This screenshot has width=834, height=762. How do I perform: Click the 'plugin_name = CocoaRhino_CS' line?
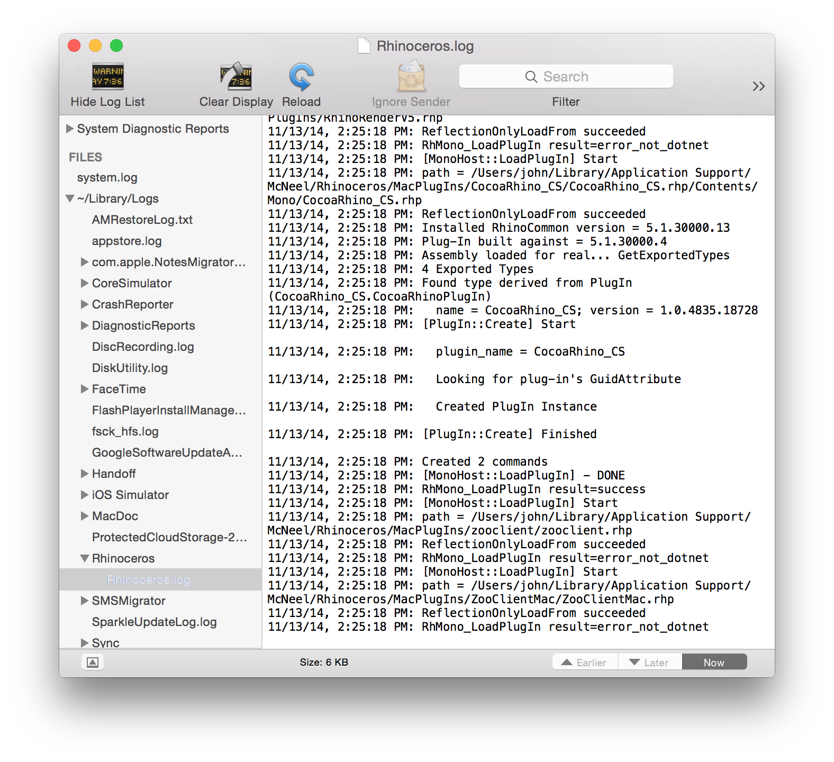tap(446, 351)
